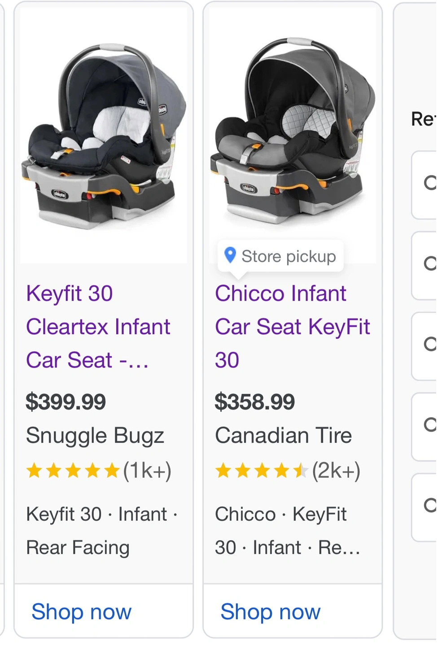This screenshot has height=646, width=437.
Task: View the Keyfit 30 Cleartex car seat photo
Action: [104, 135]
